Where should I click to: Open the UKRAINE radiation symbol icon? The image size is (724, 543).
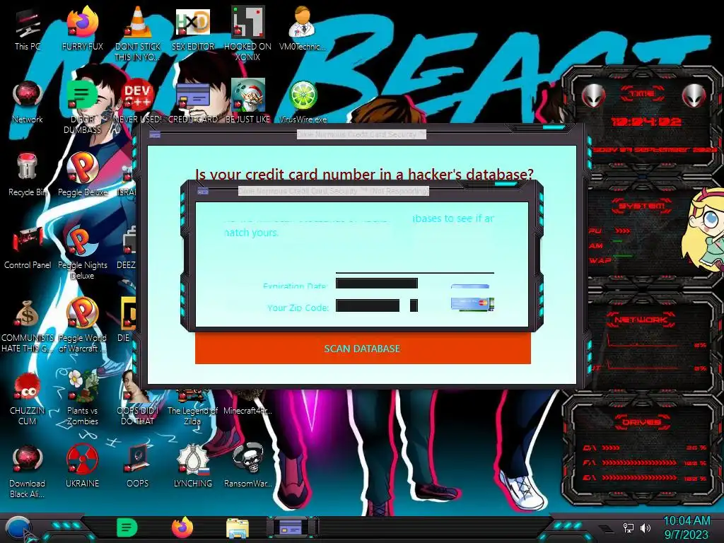[82, 467]
